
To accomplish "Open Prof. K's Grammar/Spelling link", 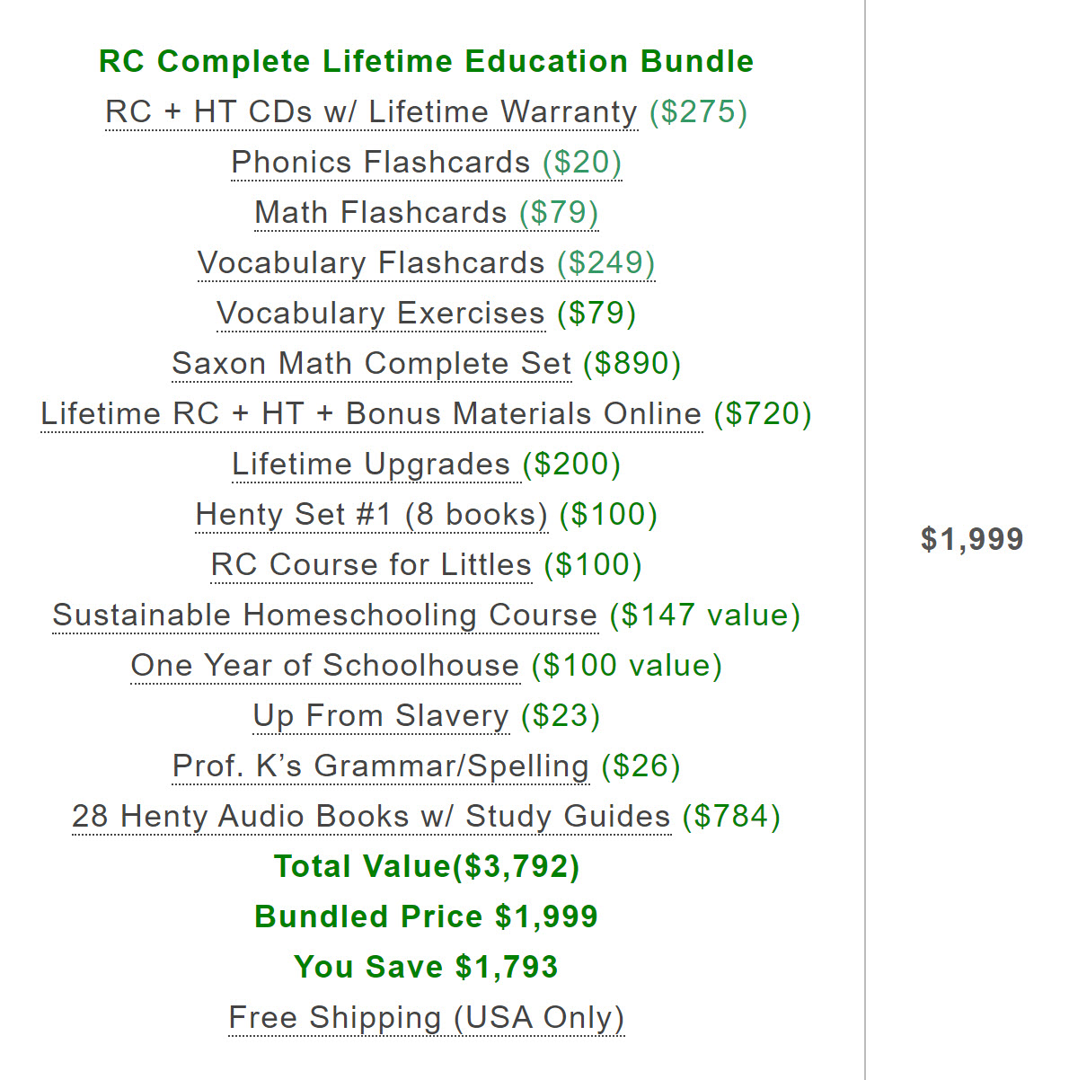I will 381,766.
